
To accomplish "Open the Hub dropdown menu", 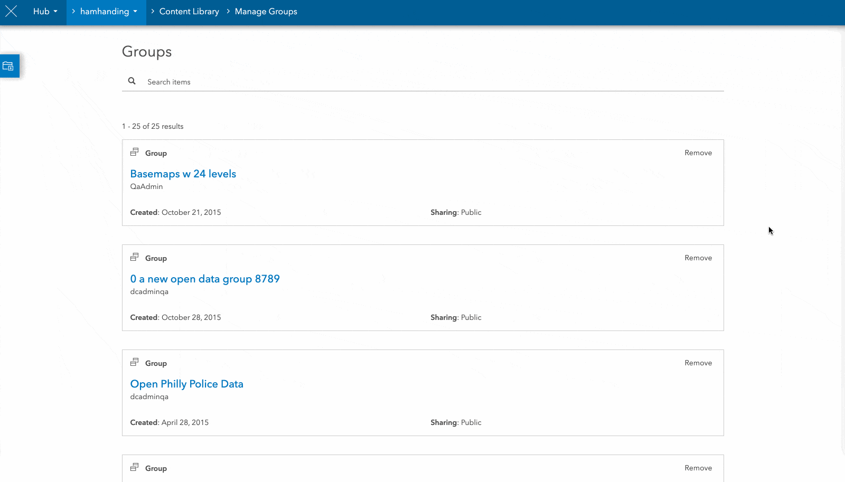I will [45, 11].
